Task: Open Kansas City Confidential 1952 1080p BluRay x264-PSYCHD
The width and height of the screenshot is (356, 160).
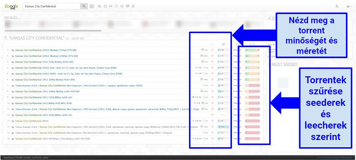Action: point(47,91)
